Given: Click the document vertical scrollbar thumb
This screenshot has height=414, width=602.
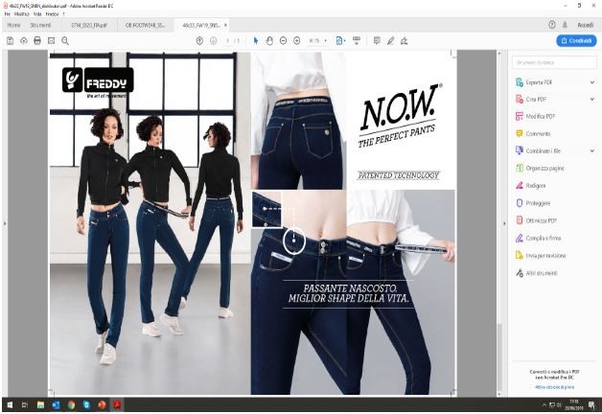Looking at the screenshot, I should click(x=499, y=356).
